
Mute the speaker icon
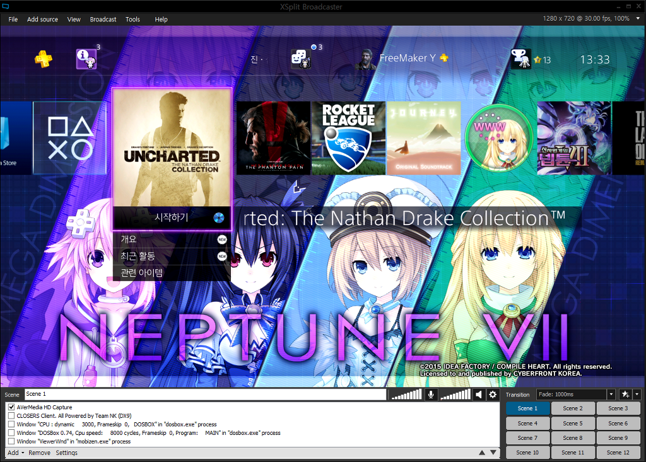(x=478, y=395)
